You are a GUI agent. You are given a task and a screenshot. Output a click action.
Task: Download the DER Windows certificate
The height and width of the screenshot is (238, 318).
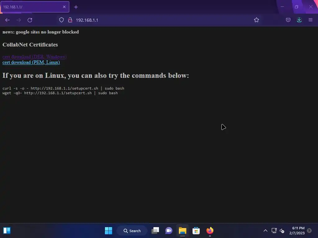click(x=34, y=57)
